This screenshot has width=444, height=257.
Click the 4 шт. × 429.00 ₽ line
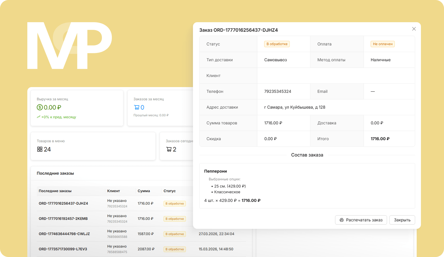[232, 200]
